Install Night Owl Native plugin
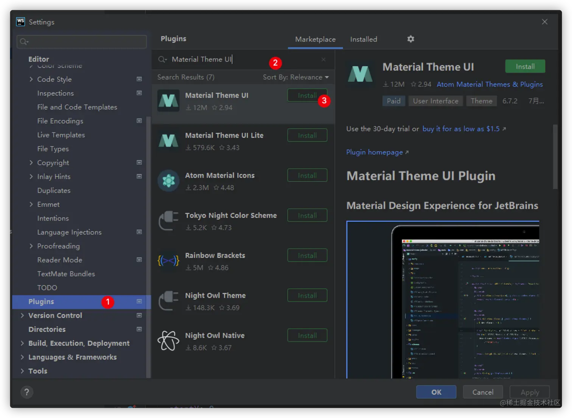 (307, 336)
